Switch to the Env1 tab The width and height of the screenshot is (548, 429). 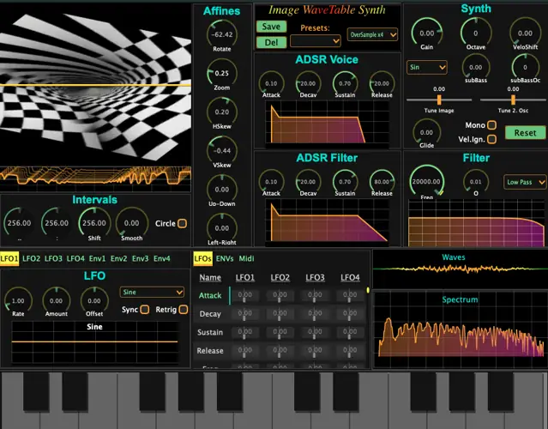[x=98, y=258]
